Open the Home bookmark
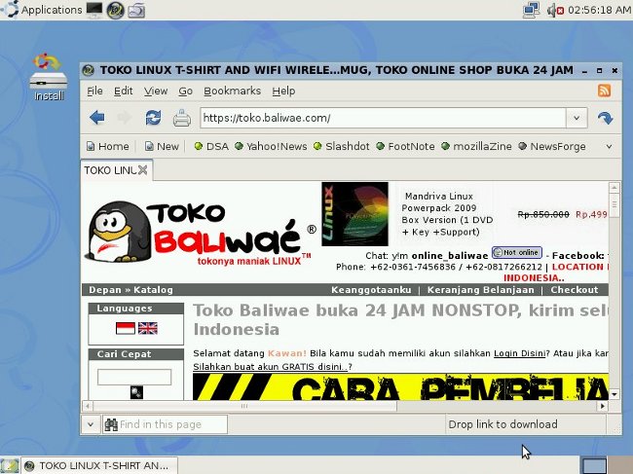The image size is (633, 474). coord(108,146)
